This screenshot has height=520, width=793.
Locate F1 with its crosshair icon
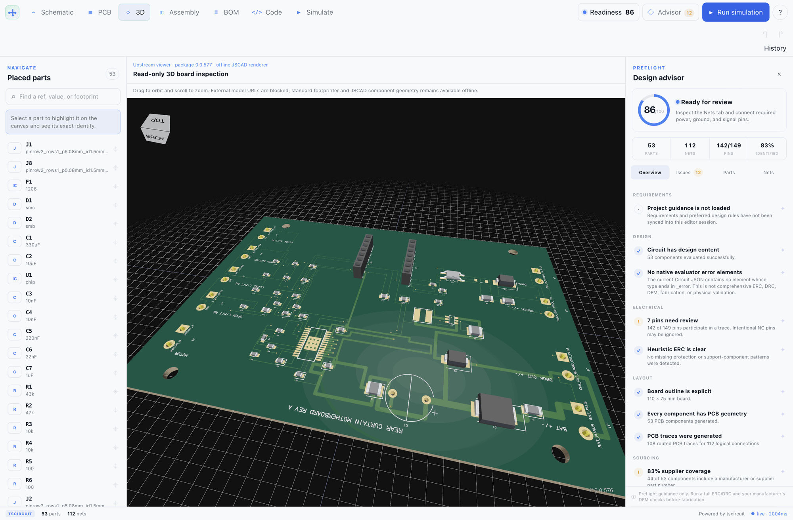click(115, 187)
